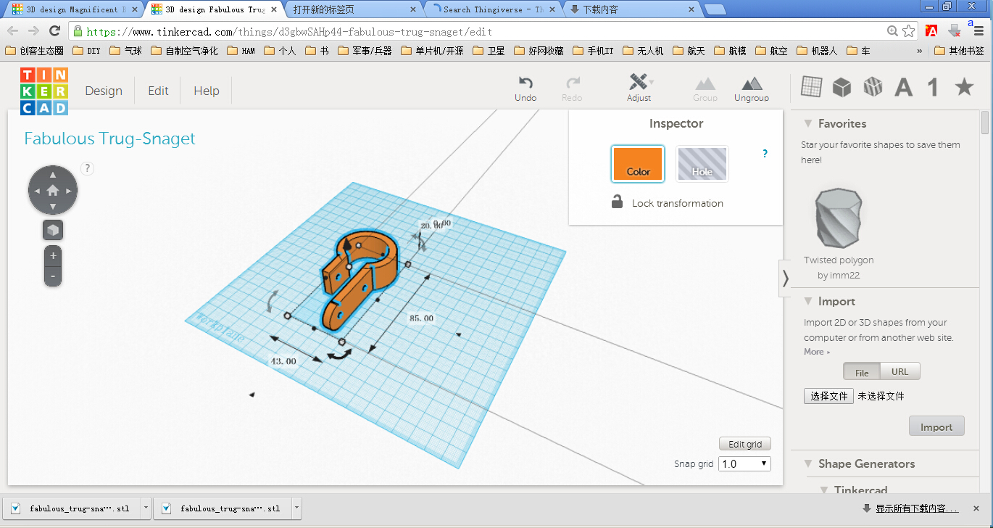Switch to the 3D design Magnificent tab
The height and width of the screenshot is (528, 993).
tap(75, 9)
